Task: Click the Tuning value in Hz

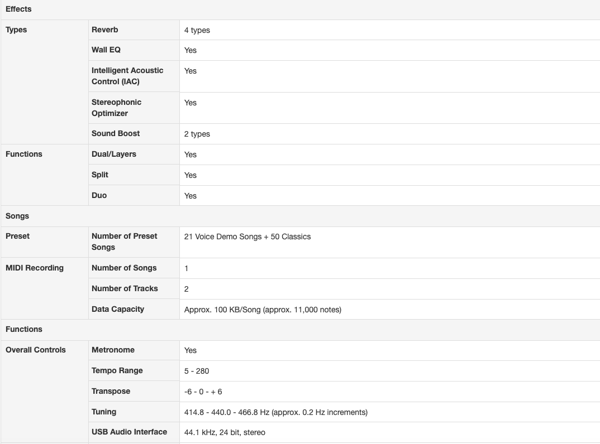Action: 276,412
